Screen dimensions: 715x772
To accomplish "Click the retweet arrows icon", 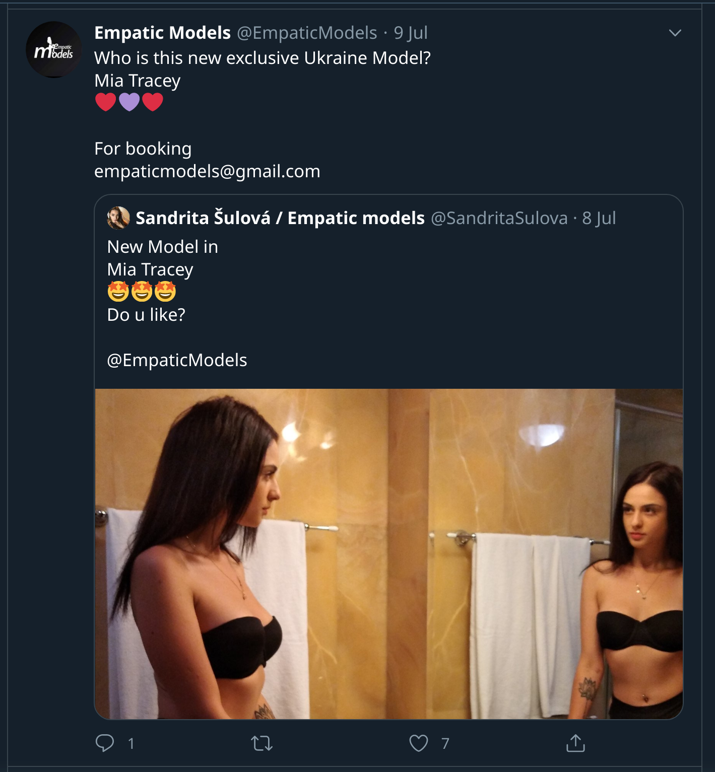I will coord(262,743).
